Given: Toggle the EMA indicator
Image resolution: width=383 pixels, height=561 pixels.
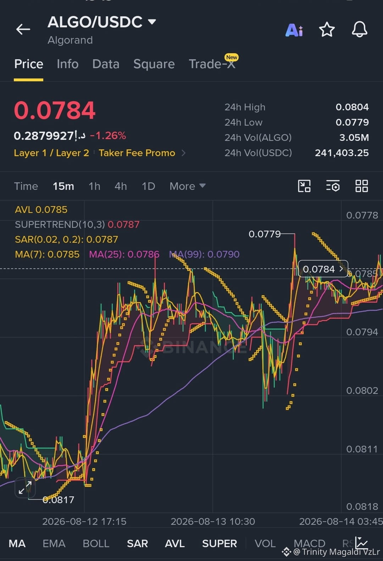Looking at the screenshot, I should [54, 543].
